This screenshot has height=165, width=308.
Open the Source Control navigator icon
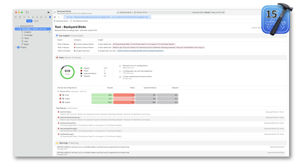(20, 17)
